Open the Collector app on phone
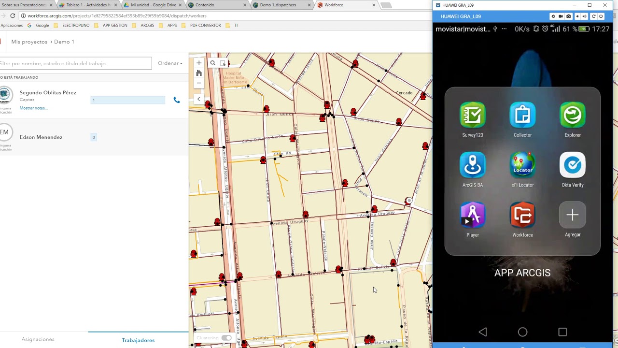 pyautogui.click(x=522, y=120)
